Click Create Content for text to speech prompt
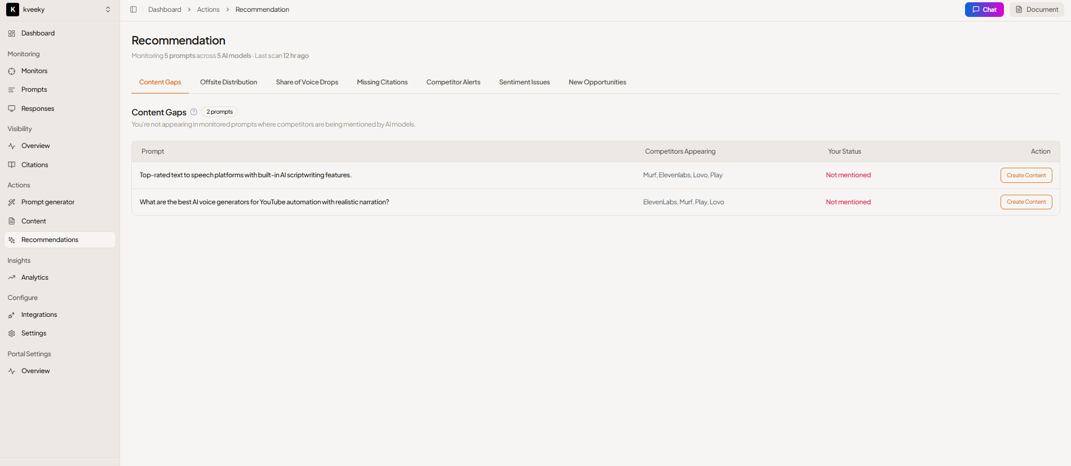This screenshot has height=466, width=1071. point(1026,176)
